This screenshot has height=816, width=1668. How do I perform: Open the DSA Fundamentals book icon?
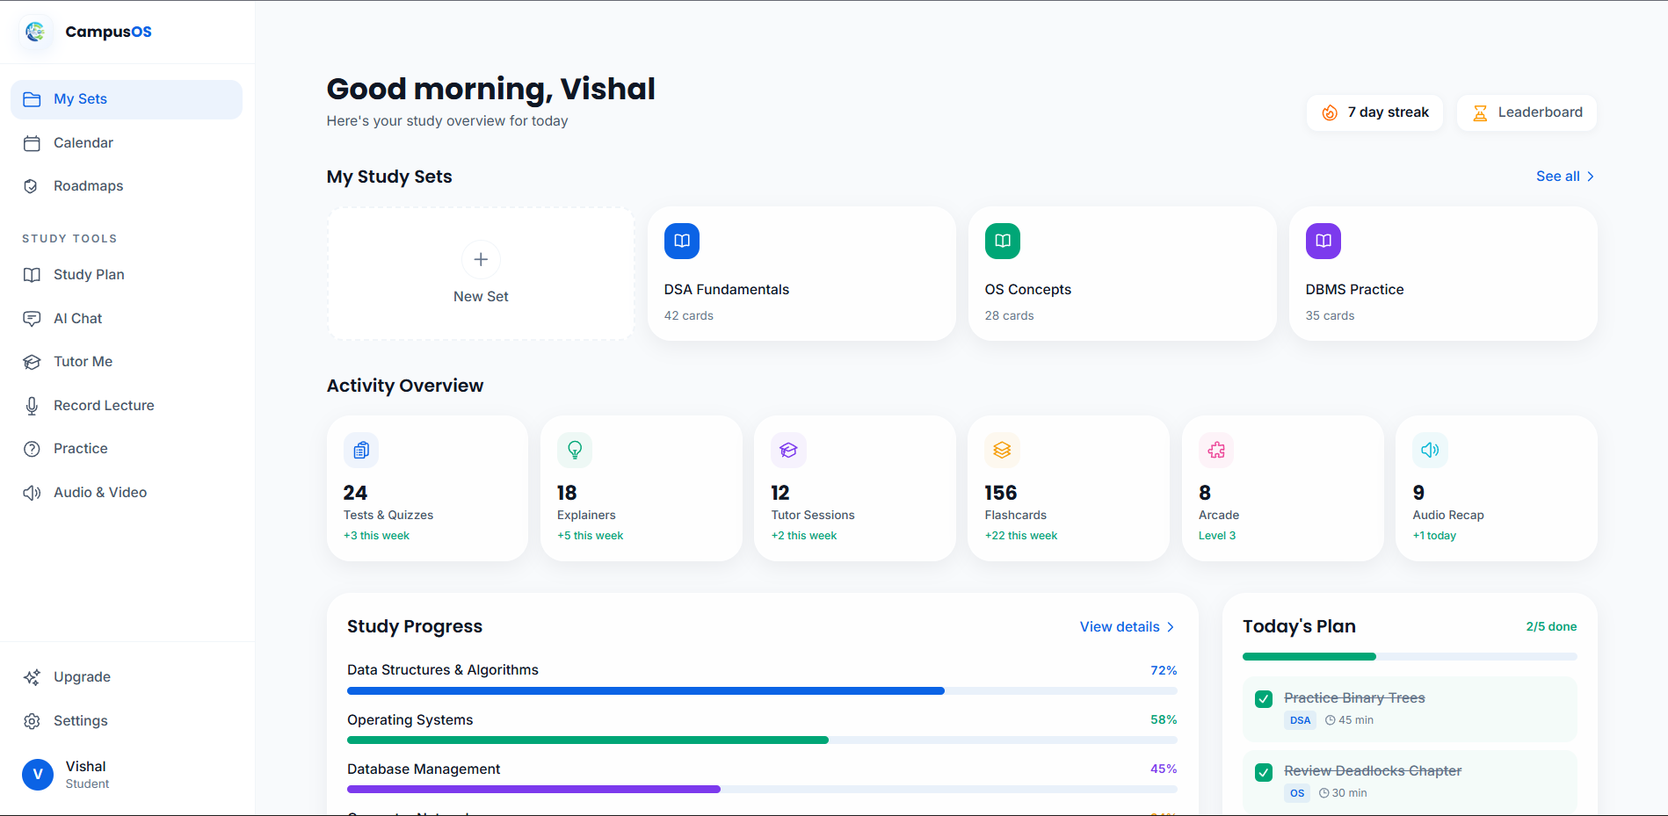[681, 241]
